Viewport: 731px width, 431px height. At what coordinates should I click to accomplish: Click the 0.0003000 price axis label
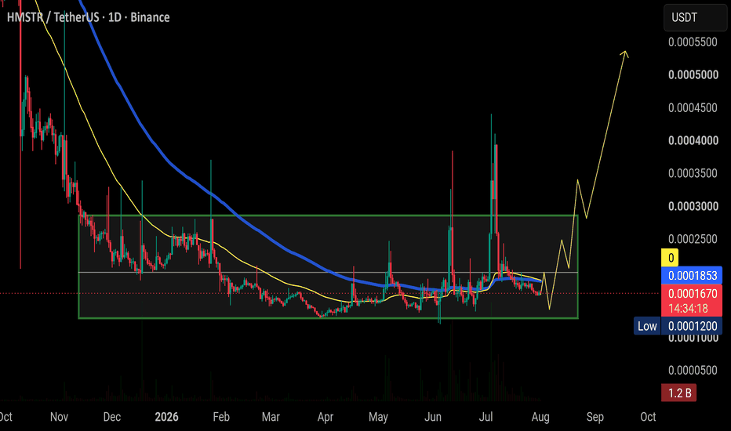coord(693,206)
